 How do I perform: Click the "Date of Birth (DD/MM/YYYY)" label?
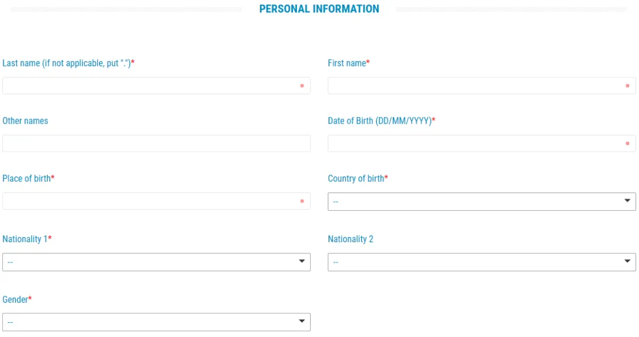pyautogui.click(x=380, y=121)
